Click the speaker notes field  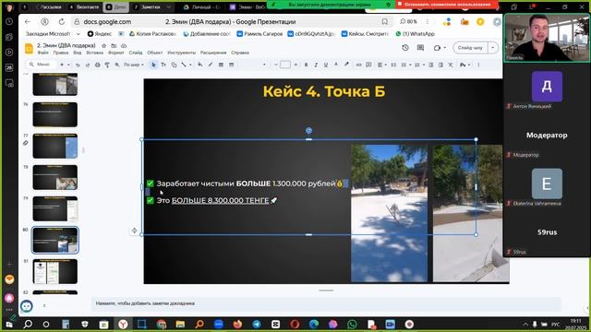(326, 303)
